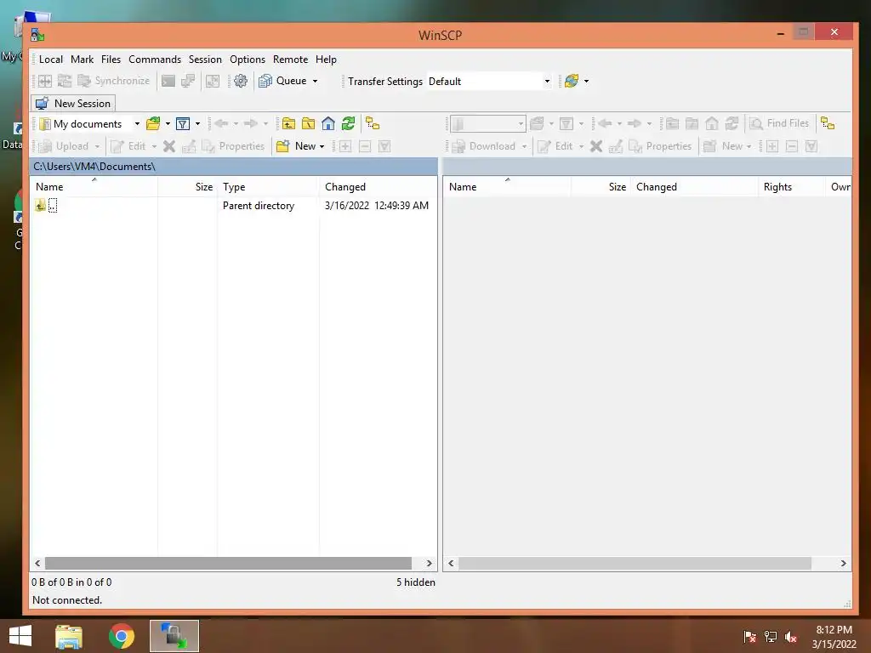Click the Preferences gear icon
The image size is (871, 653).
click(x=241, y=81)
